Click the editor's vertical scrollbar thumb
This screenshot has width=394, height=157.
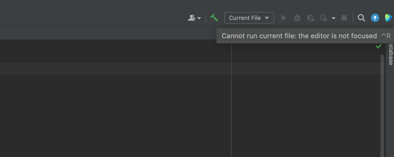pyautogui.click(x=382, y=105)
